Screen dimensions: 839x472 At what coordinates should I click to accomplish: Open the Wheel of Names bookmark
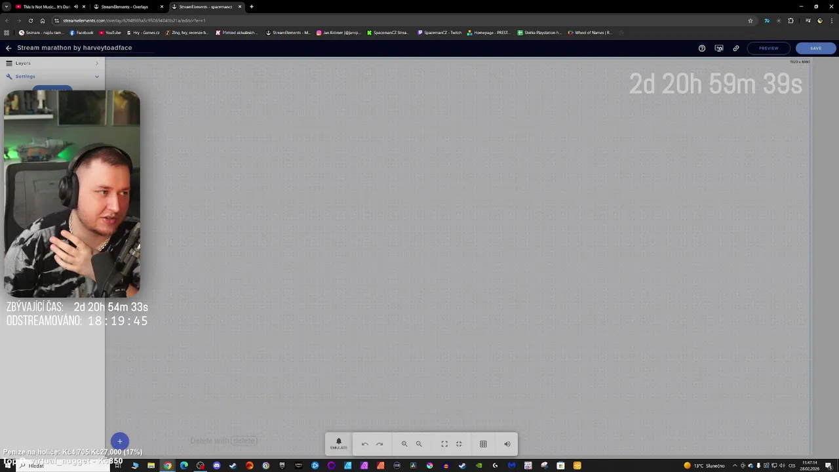click(590, 32)
